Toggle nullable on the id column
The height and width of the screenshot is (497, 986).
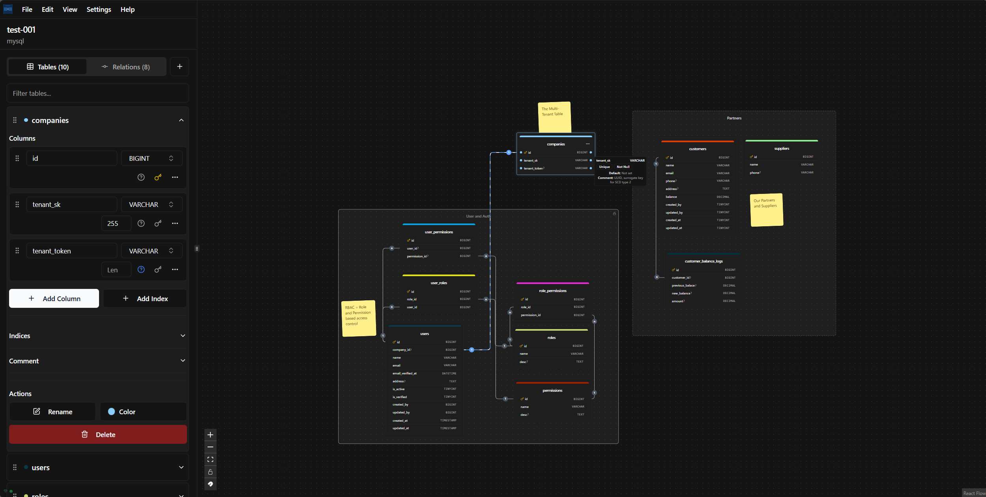click(141, 177)
